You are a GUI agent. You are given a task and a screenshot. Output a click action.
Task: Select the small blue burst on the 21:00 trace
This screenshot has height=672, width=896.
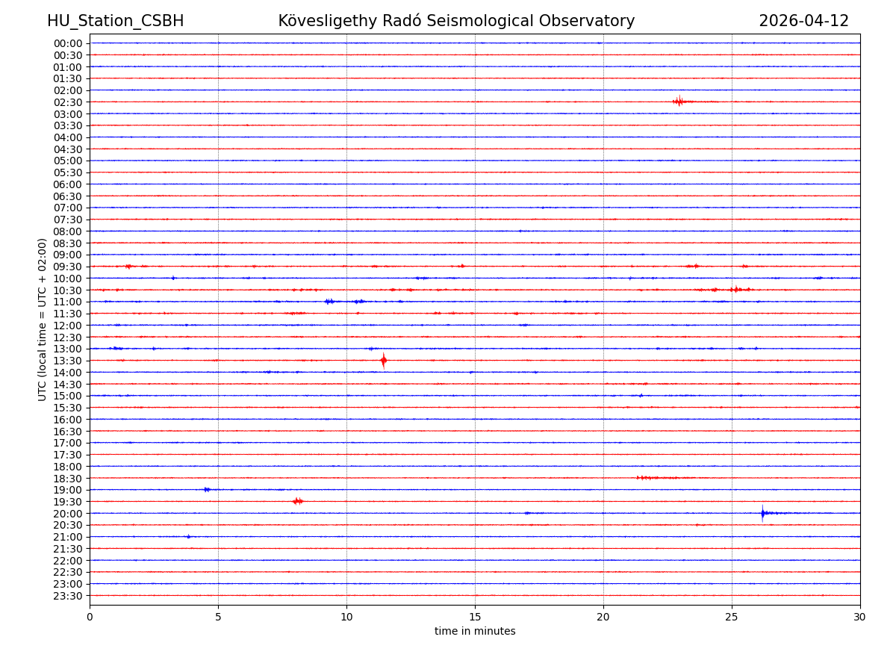(x=188, y=537)
